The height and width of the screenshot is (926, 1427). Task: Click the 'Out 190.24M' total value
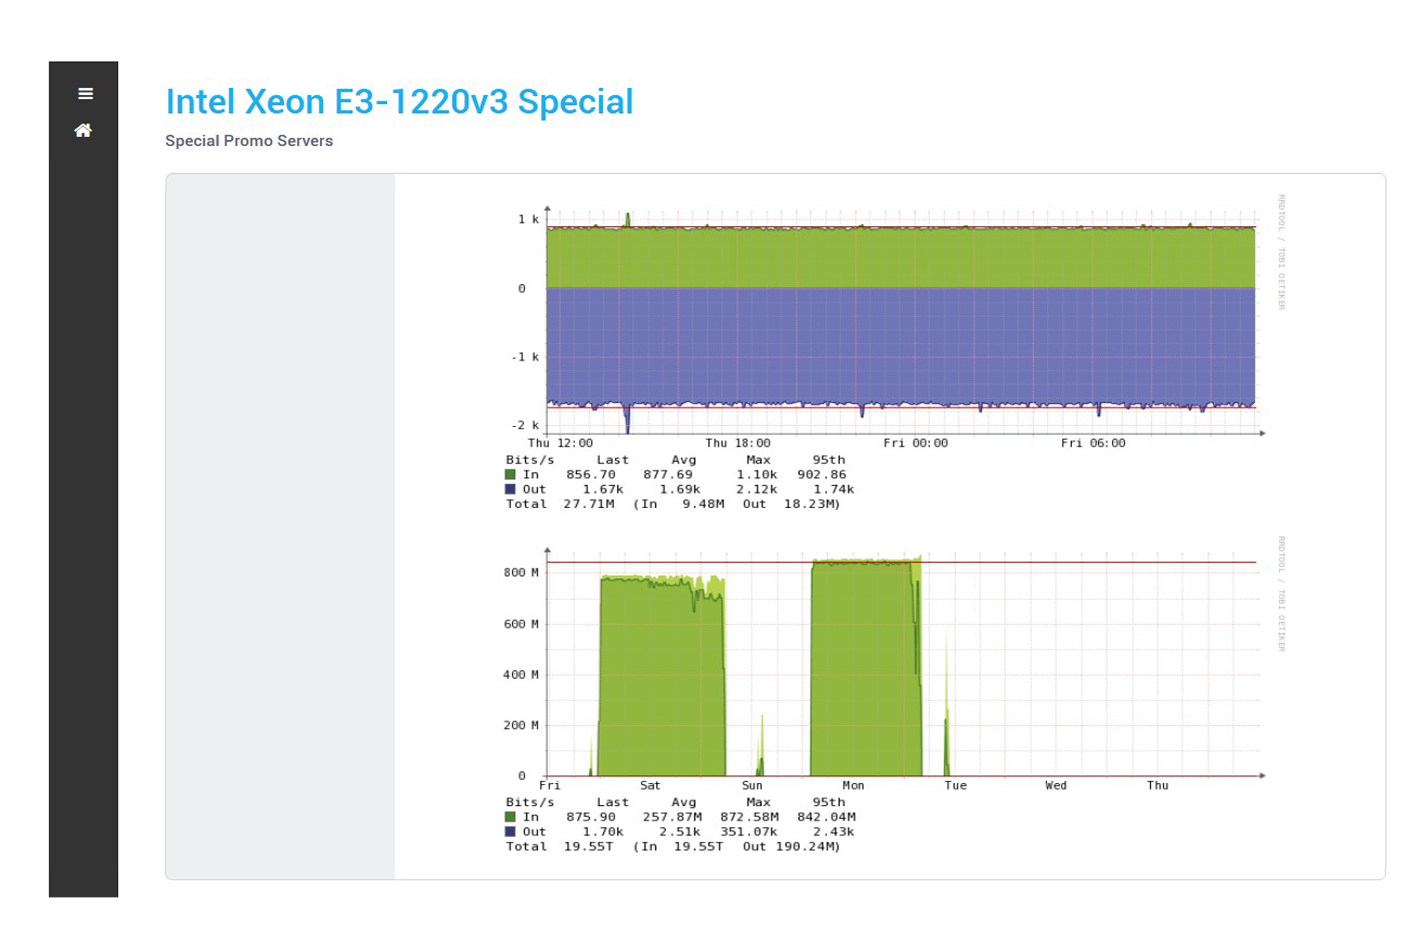pyautogui.click(x=791, y=846)
